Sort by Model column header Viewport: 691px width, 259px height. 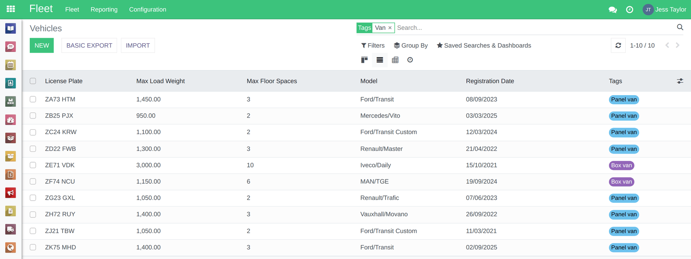point(369,81)
